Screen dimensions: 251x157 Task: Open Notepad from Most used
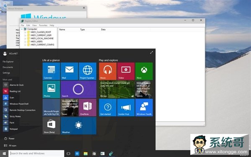[10, 129]
